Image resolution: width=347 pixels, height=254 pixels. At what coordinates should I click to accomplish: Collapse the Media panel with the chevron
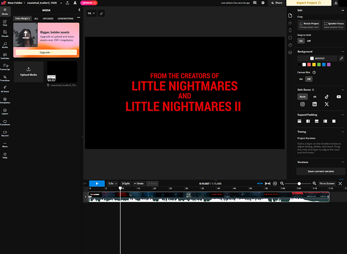pyautogui.click(x=79, y=10)
